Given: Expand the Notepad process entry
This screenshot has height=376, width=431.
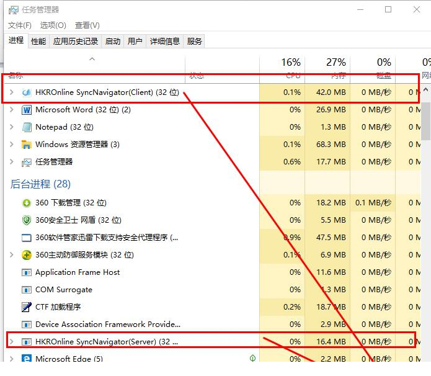Looking at the screenshot, I should pos(12,127).
